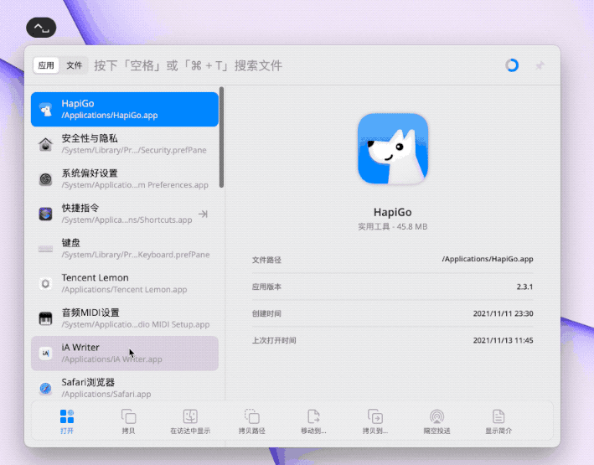594x465 pixels.
Task: Click the 隔空投送 (AirDrop) action icon
Action: pos(436,416)
